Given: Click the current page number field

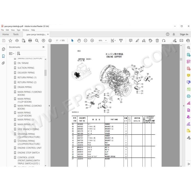Looking at the screenshot, I should (x=57, y=41).
